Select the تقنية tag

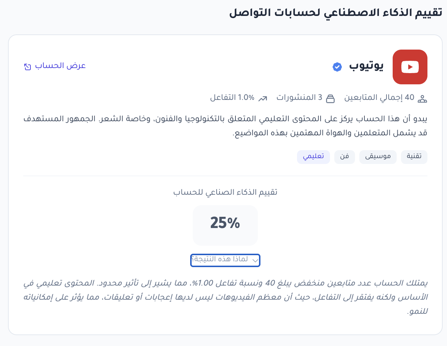[x=414, y=157]
